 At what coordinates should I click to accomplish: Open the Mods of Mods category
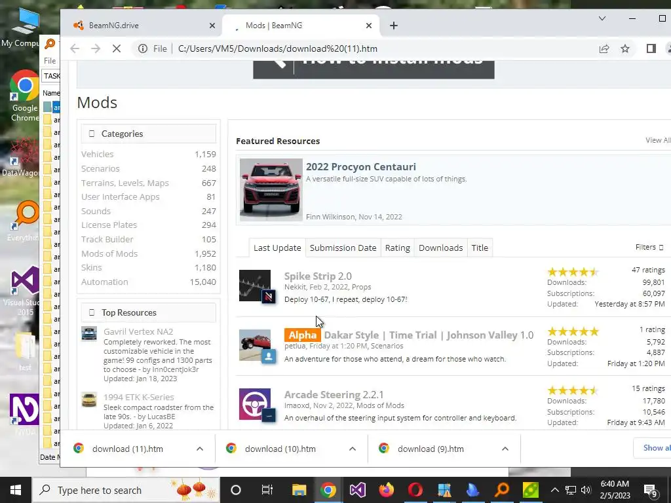pyautogui.click(x=109, y=253)
